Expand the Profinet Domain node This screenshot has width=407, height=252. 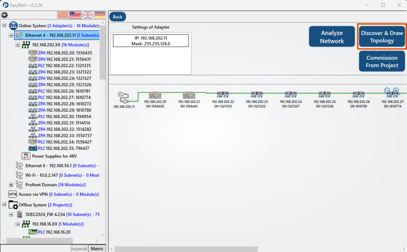(11, 184)
